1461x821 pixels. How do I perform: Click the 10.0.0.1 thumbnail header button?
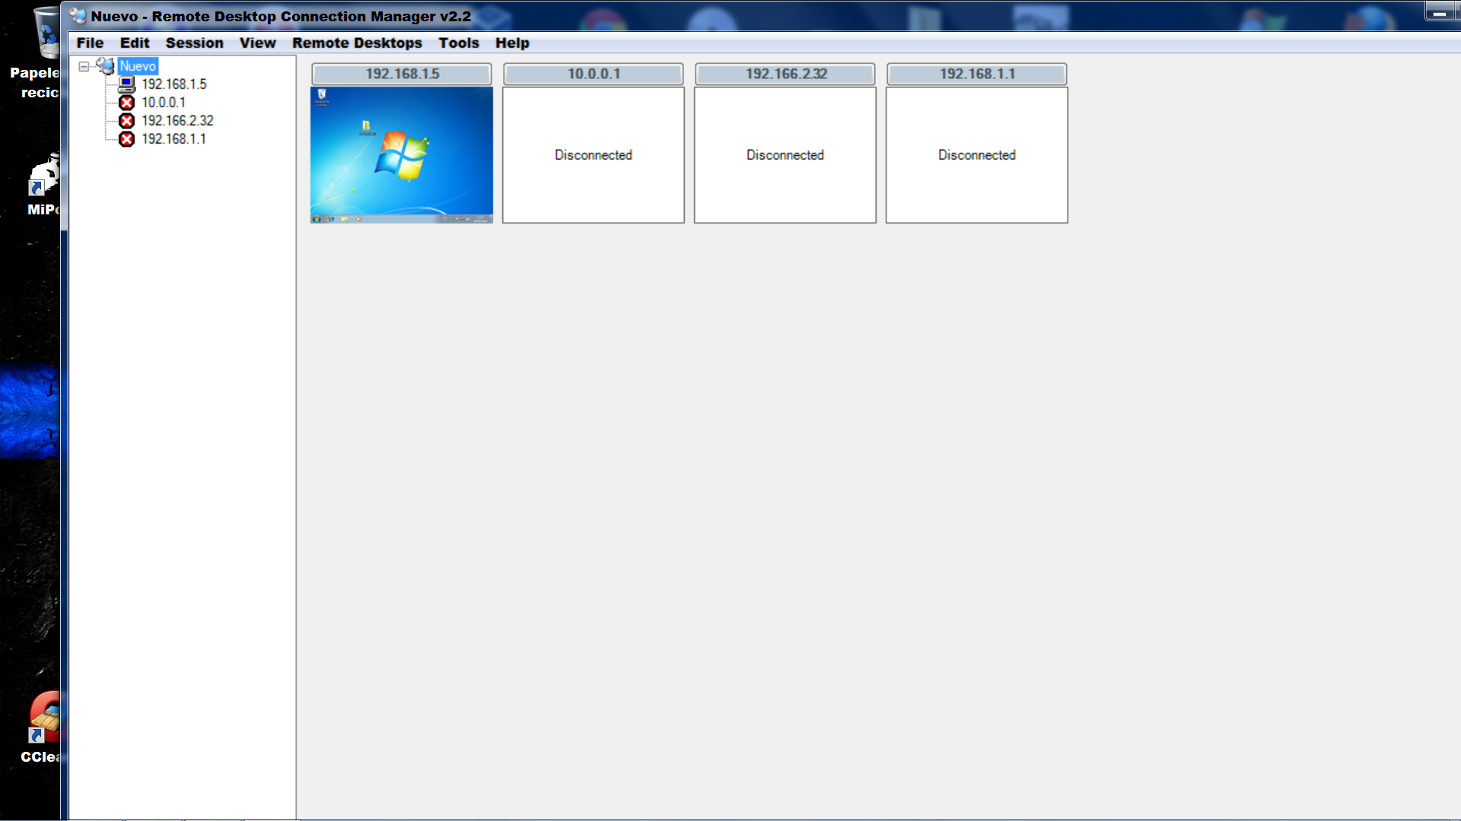594,74
